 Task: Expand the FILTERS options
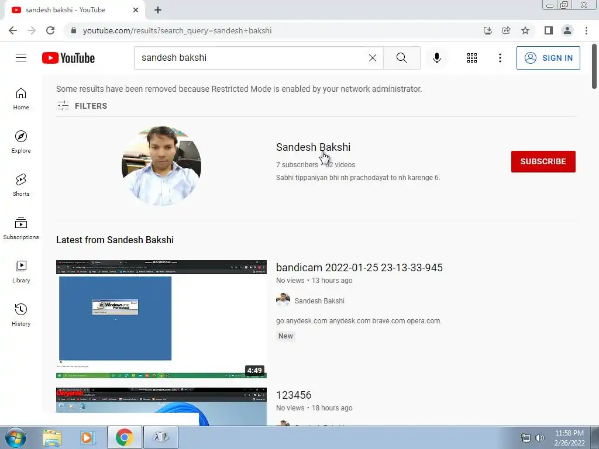82,106
